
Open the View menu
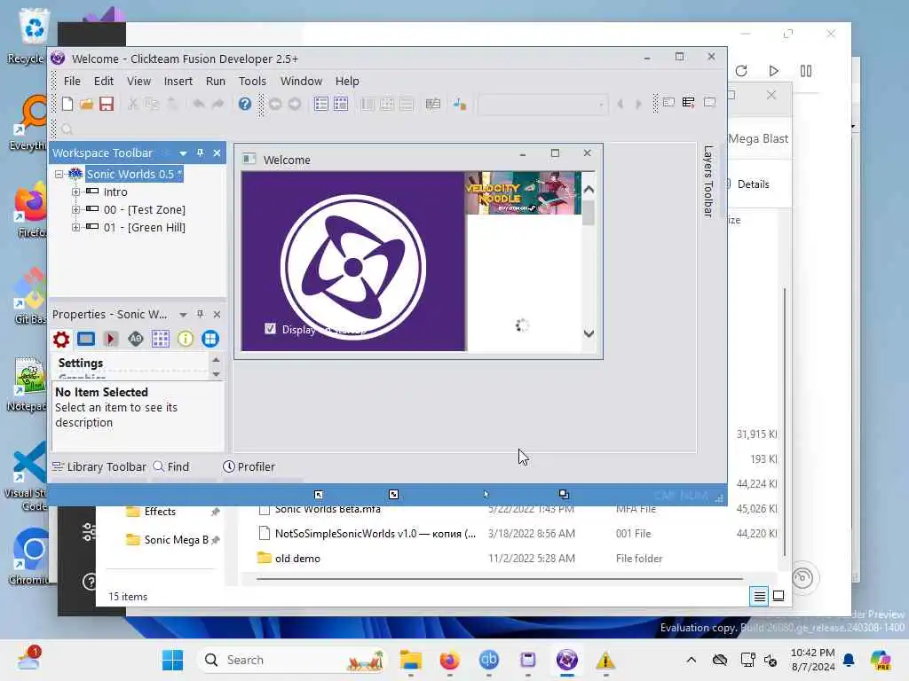click(x=138, y=81)
